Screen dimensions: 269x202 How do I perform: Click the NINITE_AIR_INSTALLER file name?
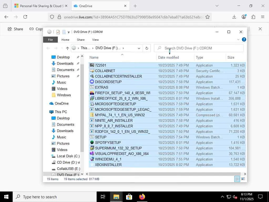[114, 120]
